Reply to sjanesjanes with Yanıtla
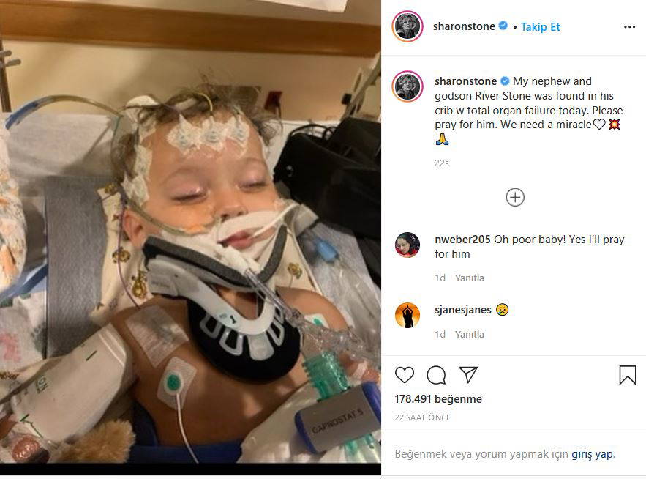 469,335
